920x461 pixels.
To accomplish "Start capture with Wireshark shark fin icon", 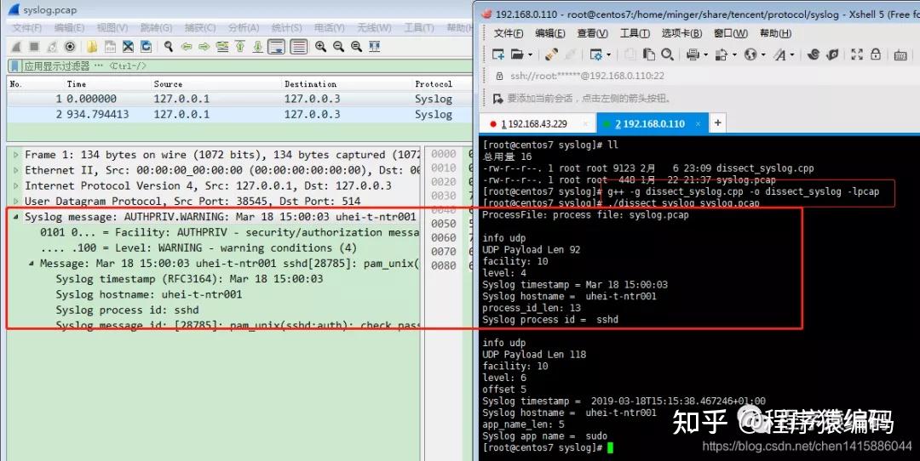I will point(16,47).
